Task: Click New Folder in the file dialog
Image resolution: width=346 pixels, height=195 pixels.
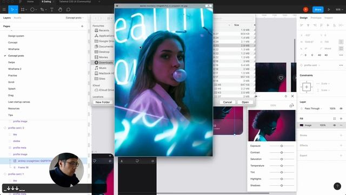Action: pos(103,102)
